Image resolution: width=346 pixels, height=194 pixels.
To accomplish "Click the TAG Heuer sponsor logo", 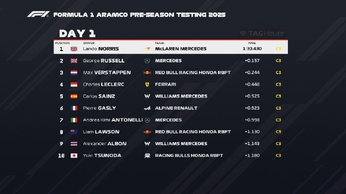I will pos(262,33).
